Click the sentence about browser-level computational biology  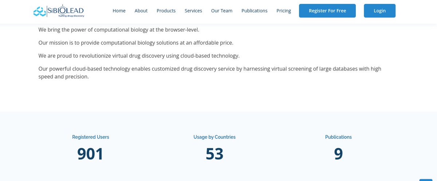(119, 29)
